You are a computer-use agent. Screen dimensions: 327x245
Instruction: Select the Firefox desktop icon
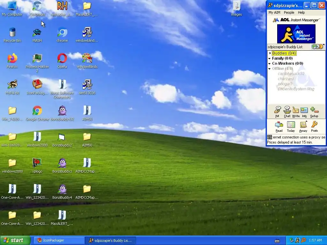click(x=12, y=61)
